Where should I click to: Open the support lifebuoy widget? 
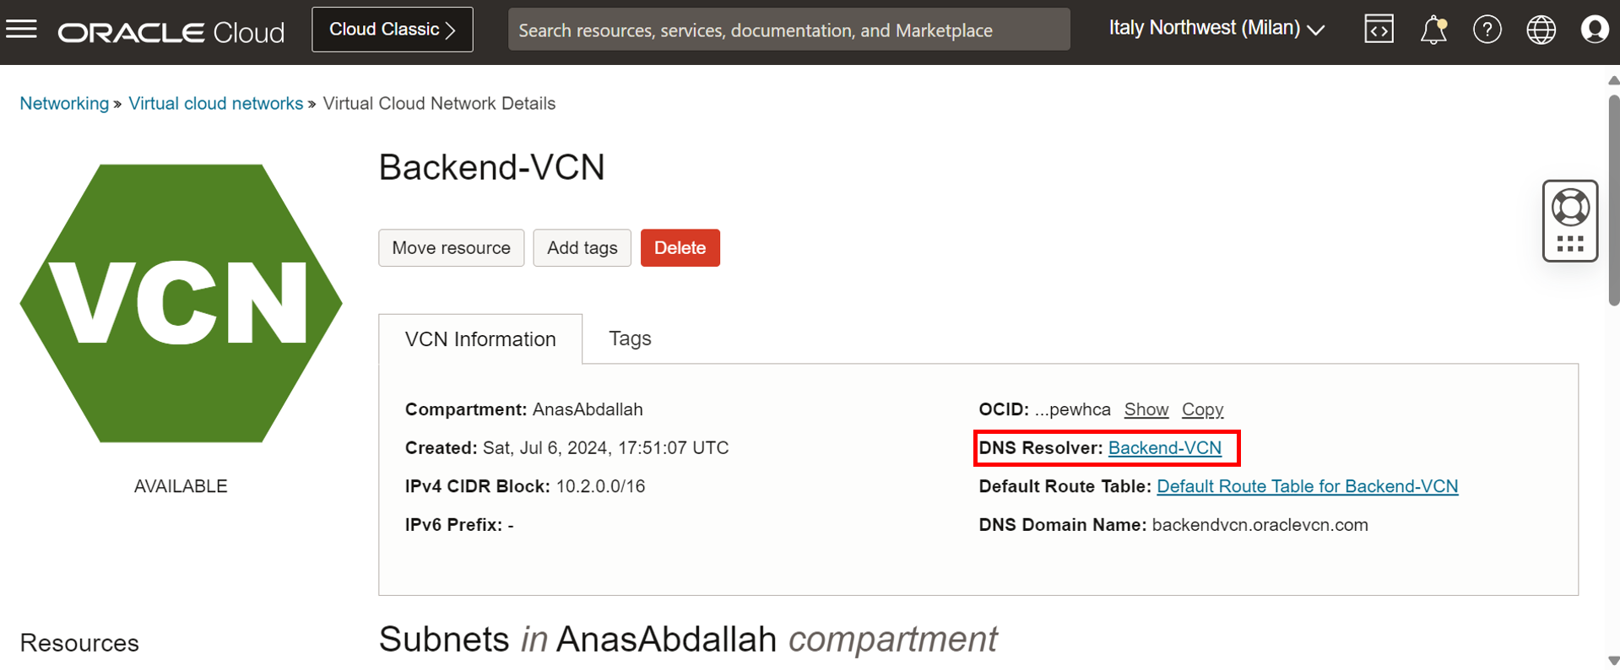[x=1570, y=220]
